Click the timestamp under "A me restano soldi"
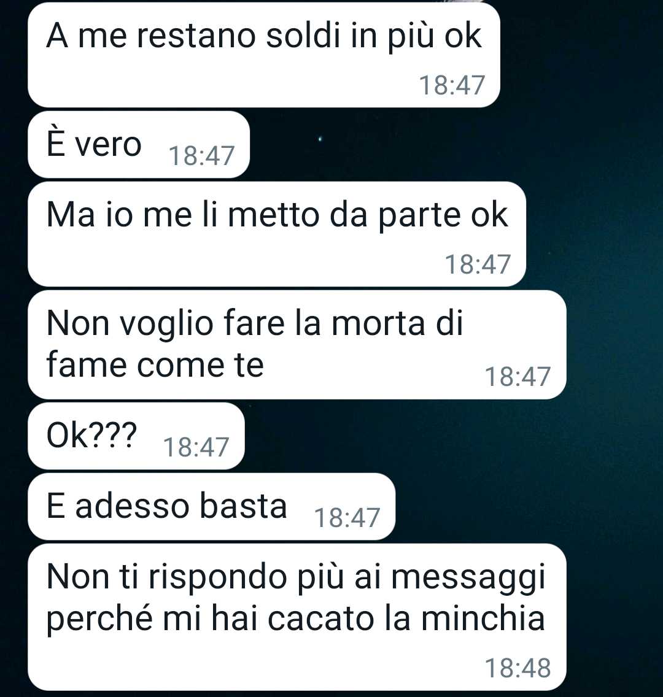The width and height of the screenshot is (663, 697). click(452, 85)
